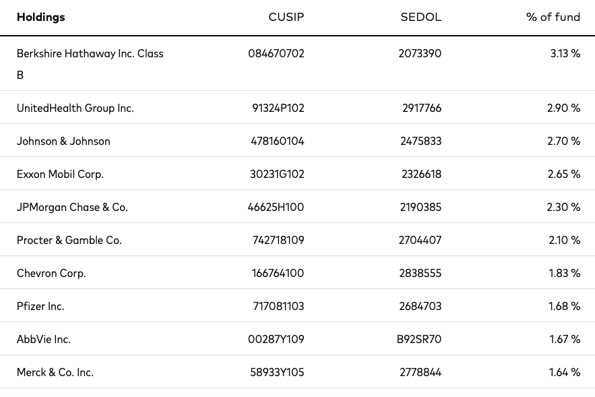Click the CUSIP column header

(x=286, y=18)
